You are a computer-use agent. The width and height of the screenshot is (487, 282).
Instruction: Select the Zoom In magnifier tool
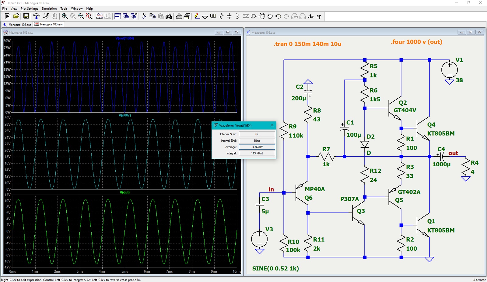click(65, 16)
